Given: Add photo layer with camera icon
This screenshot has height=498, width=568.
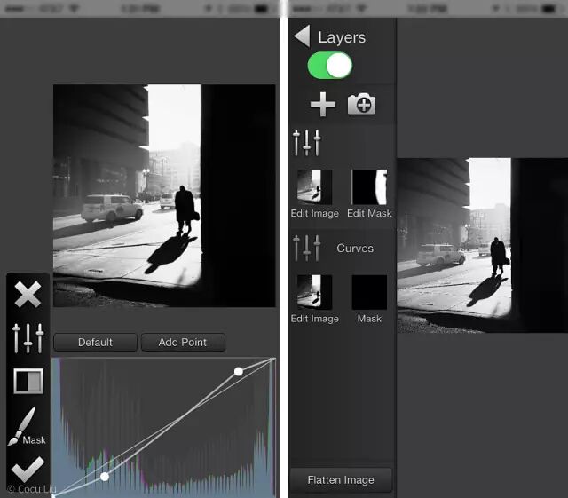Looking at the screenshot, I should (x=361, y=105).
